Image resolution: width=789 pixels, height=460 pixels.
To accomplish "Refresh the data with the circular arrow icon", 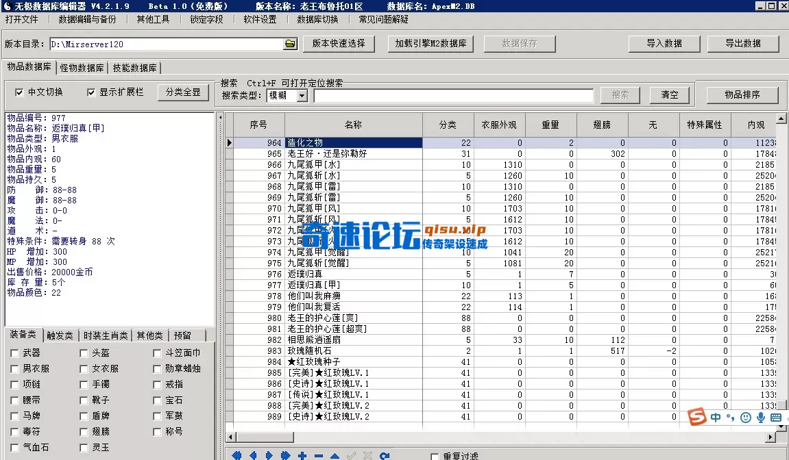I will [384, 455].
